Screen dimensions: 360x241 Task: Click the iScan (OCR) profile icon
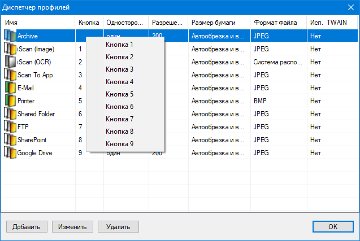(x=10, y=62)
